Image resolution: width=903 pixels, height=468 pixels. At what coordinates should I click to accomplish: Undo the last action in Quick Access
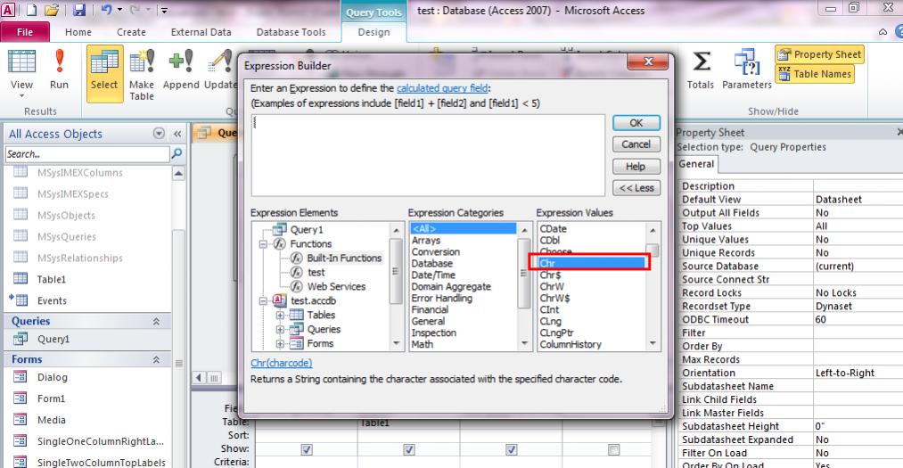(x=107, y=10)
